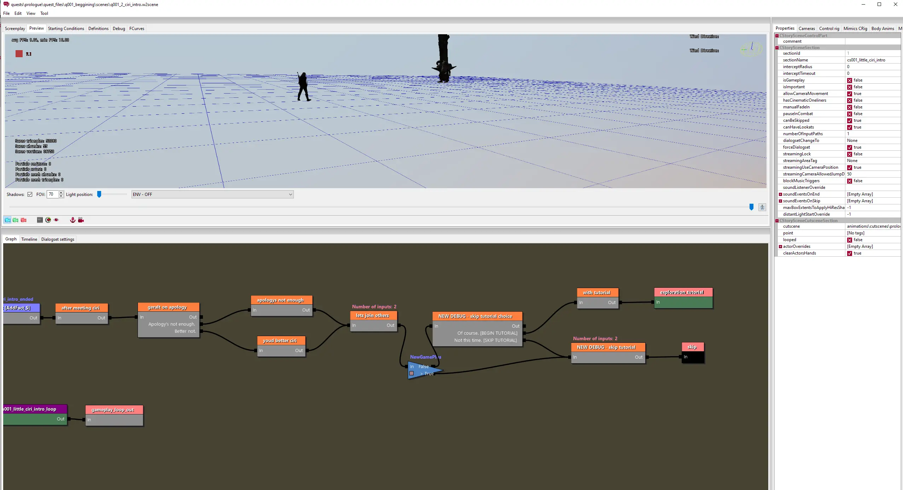The height and width of the screenshot is (490, 903).
Task: Expand the soundEventsOnEnd array
Action: point(780,194)
